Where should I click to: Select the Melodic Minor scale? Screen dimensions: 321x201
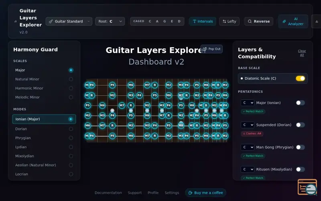[44, 97]
